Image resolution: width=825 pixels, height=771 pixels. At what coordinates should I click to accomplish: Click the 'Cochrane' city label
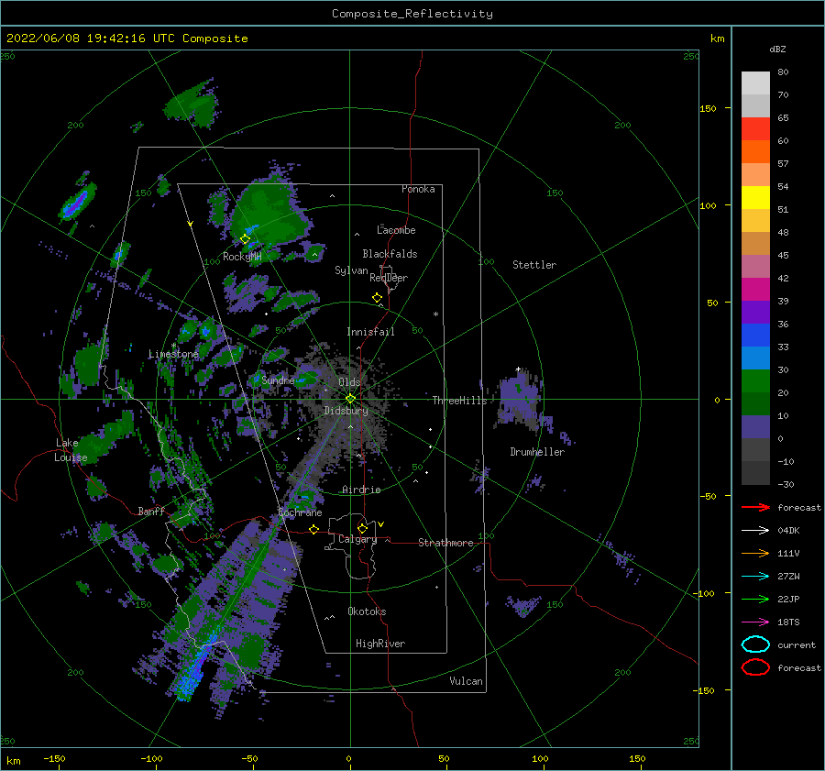(x=300, y=512)
